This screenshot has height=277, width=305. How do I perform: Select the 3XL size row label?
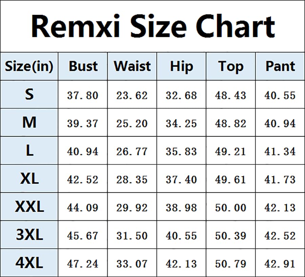[x=29, y=235]
